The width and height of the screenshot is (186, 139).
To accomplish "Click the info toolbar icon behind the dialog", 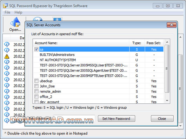I will click(x=57, y=19).
